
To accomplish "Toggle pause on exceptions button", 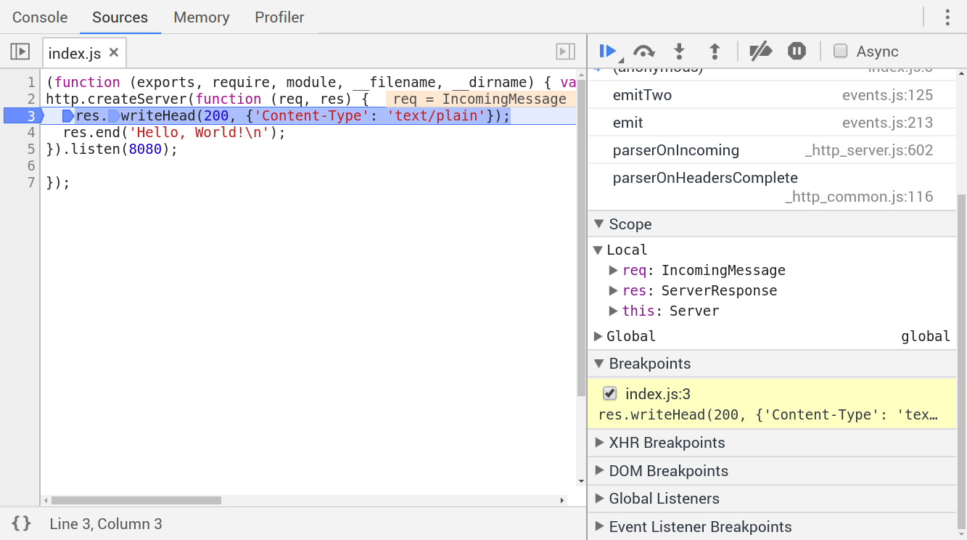I will [x=797, y=51].
